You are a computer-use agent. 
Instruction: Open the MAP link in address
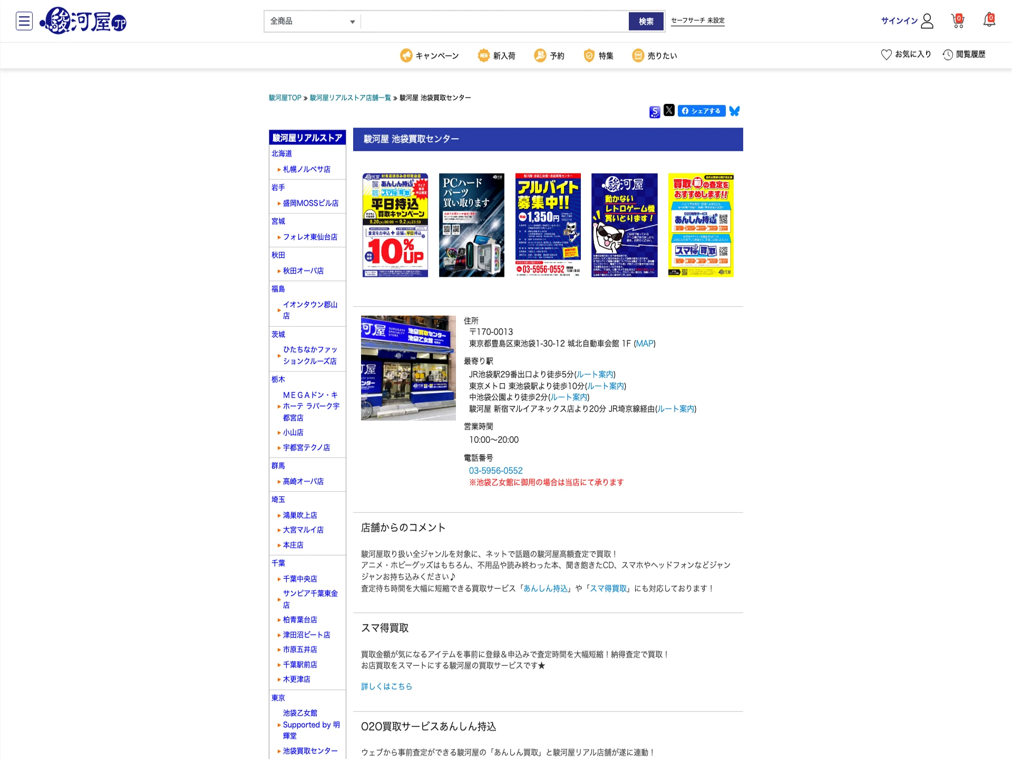645,344
